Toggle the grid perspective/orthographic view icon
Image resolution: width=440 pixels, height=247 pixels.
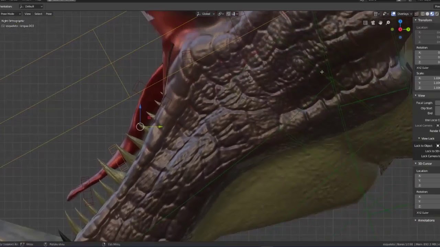tap(365, 23)
